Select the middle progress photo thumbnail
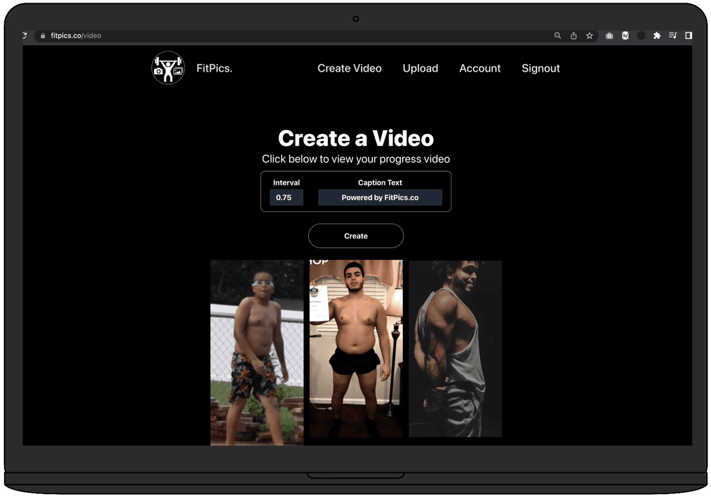This screenshot has width=711, height=498. [356, 349]
